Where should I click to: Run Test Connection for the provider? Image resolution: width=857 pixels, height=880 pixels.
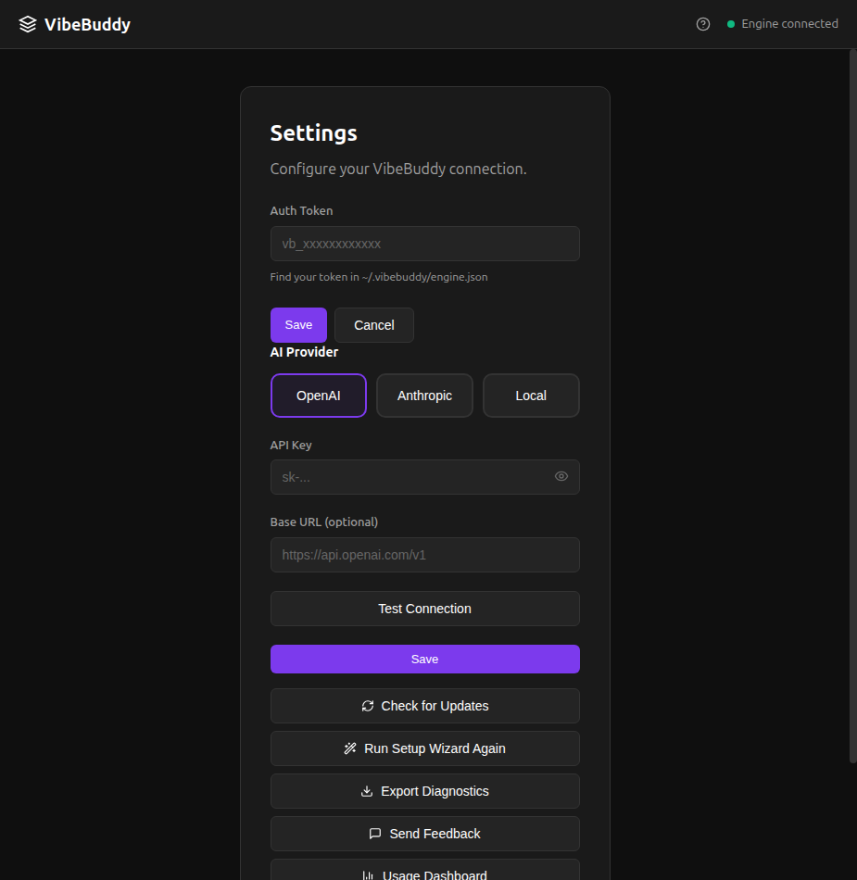[x=424, y=609]
